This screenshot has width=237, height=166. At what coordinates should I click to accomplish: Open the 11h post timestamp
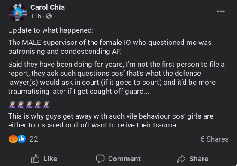pos(36,16)
